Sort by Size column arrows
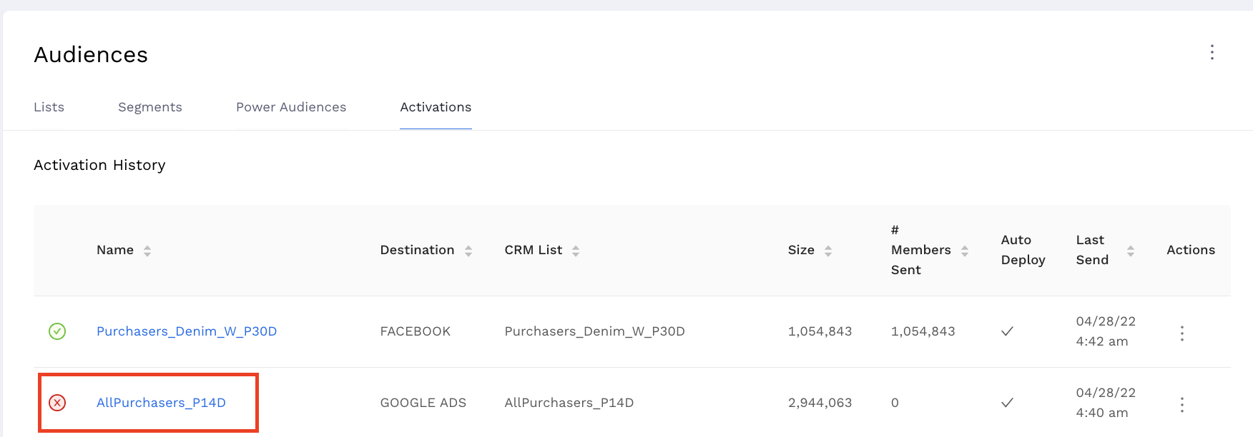The width and height of the screenshot is (1253, 437). pyautogui.click(x=828, y=251)
